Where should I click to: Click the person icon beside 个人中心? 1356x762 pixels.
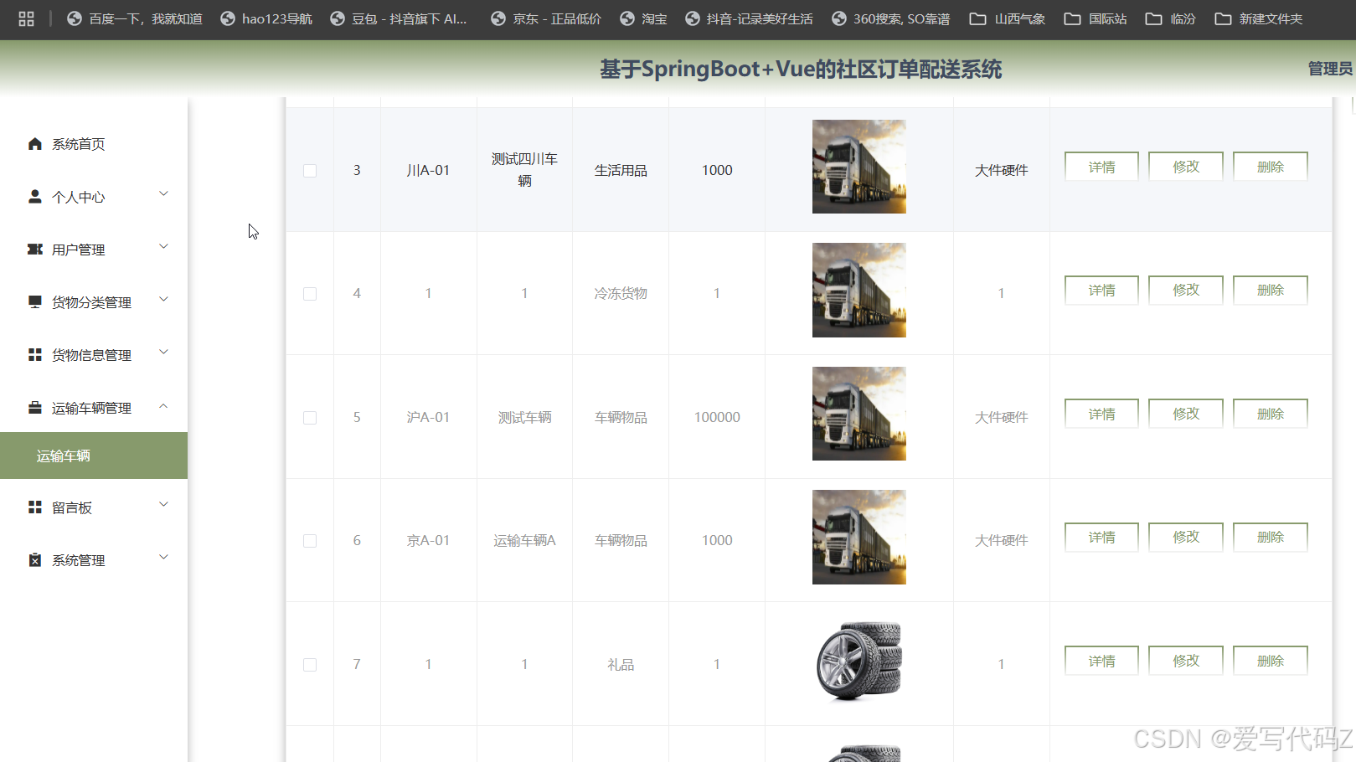click(x=34, y=197)
